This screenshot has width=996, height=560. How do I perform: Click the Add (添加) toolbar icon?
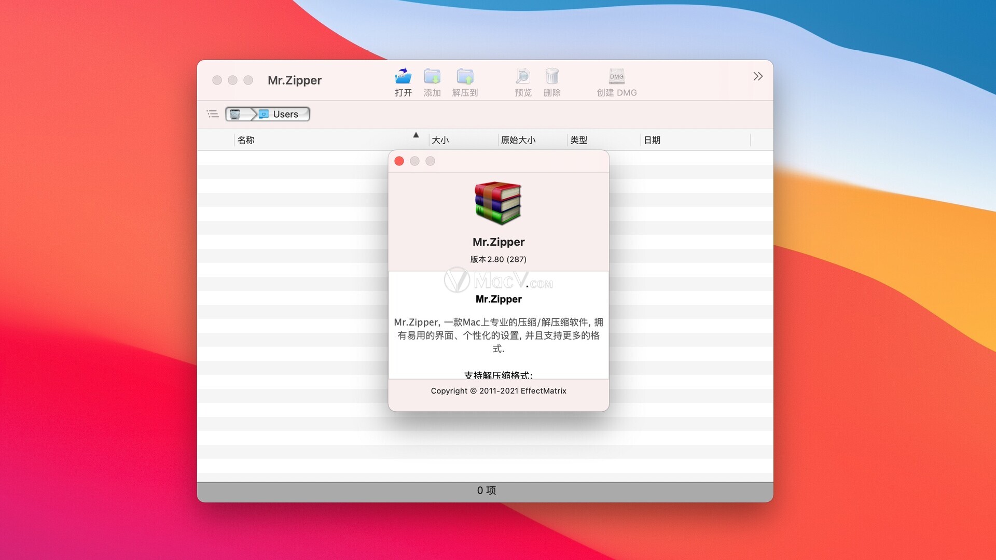coord(432,76)
